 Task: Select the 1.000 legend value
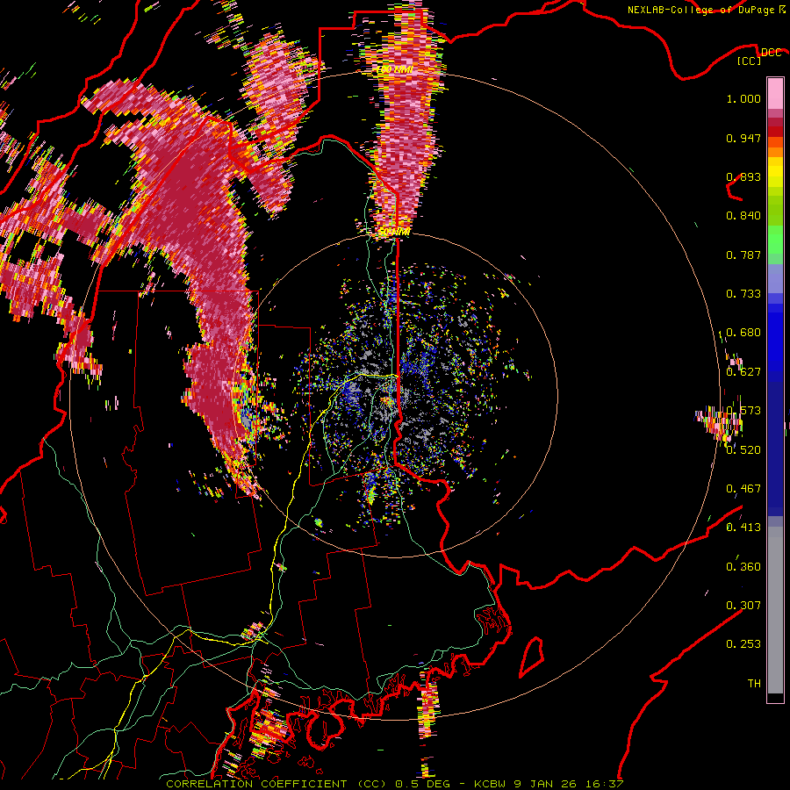[743, 99]
